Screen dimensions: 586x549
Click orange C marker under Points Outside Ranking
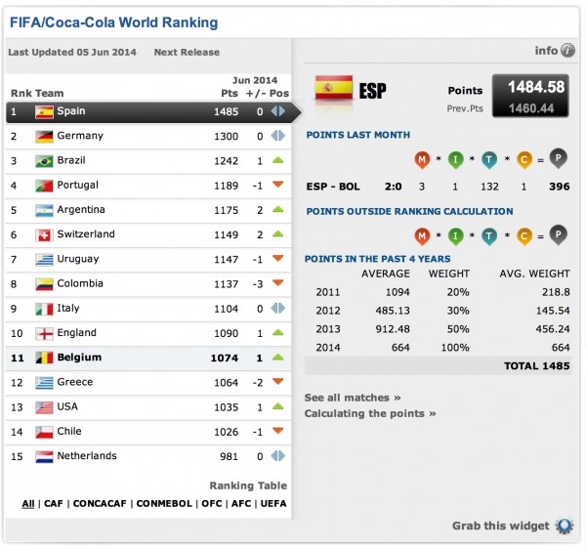[523, 235]
